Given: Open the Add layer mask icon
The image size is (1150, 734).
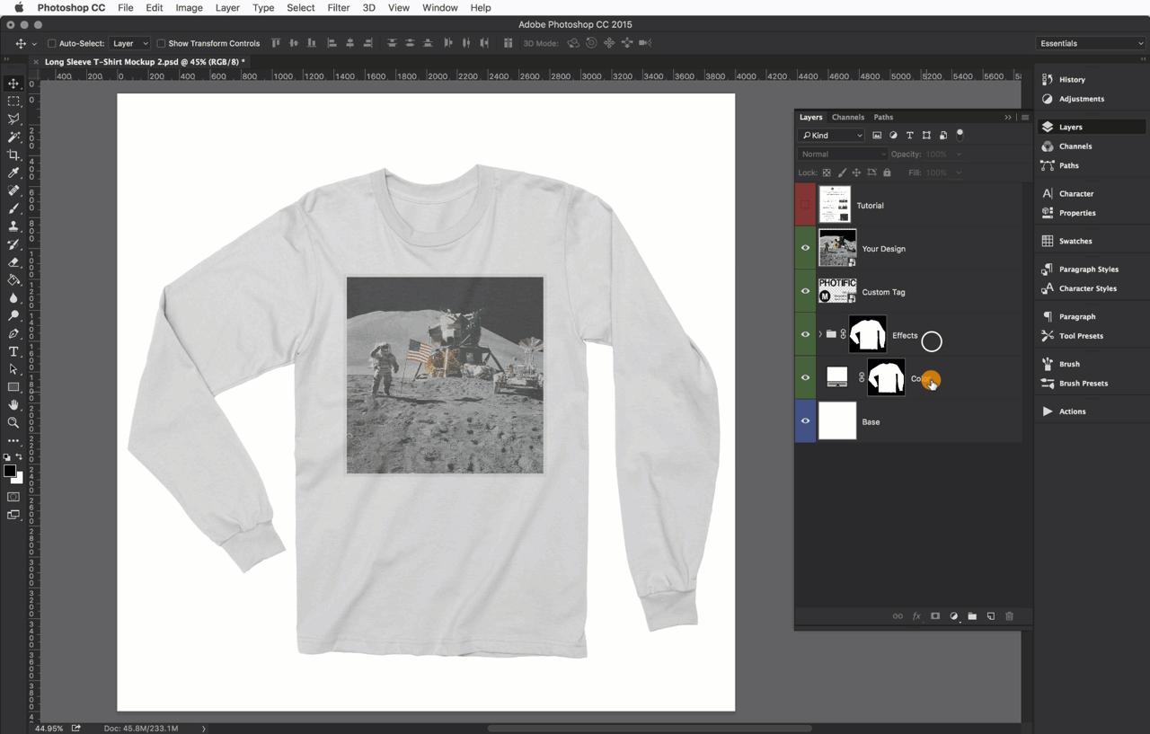Looking at the screenshot, I should click(934, 616).
